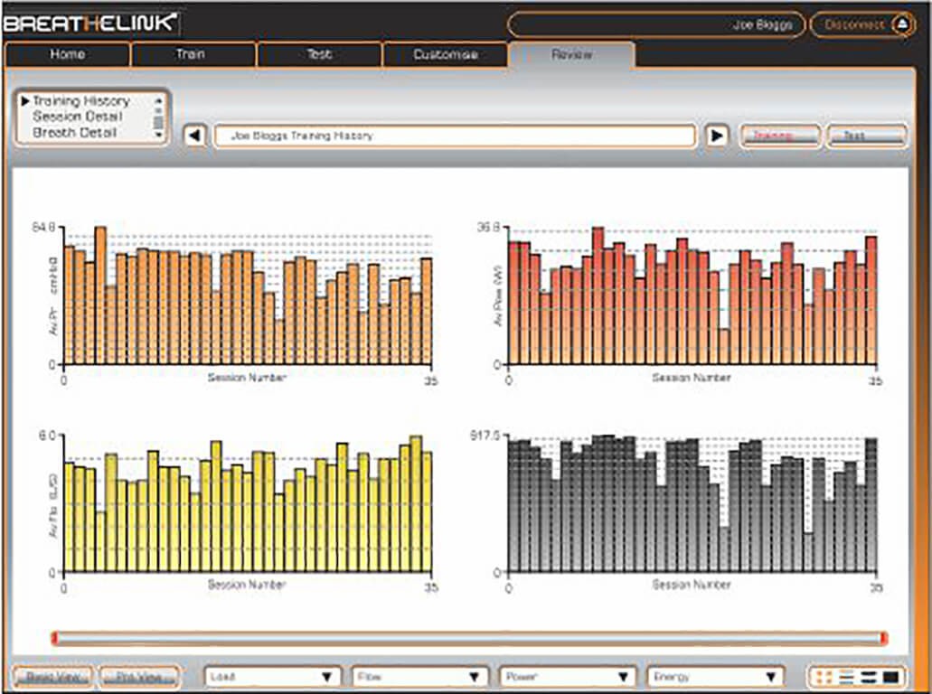Select Session Detail in the list

[77, 117]
